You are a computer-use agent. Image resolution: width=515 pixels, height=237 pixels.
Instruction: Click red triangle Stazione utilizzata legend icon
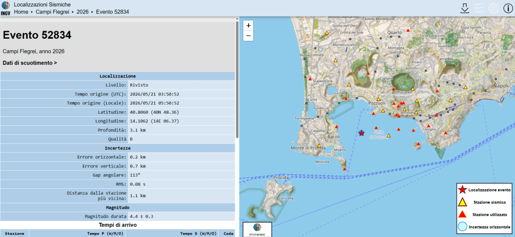pos(462,214)
